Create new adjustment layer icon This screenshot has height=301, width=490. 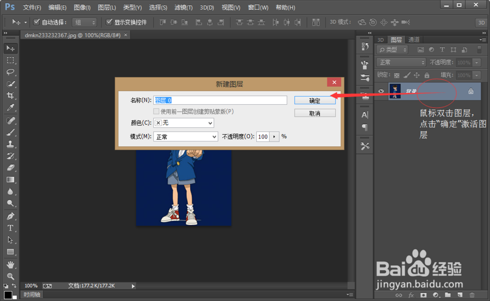coord(436,295)
